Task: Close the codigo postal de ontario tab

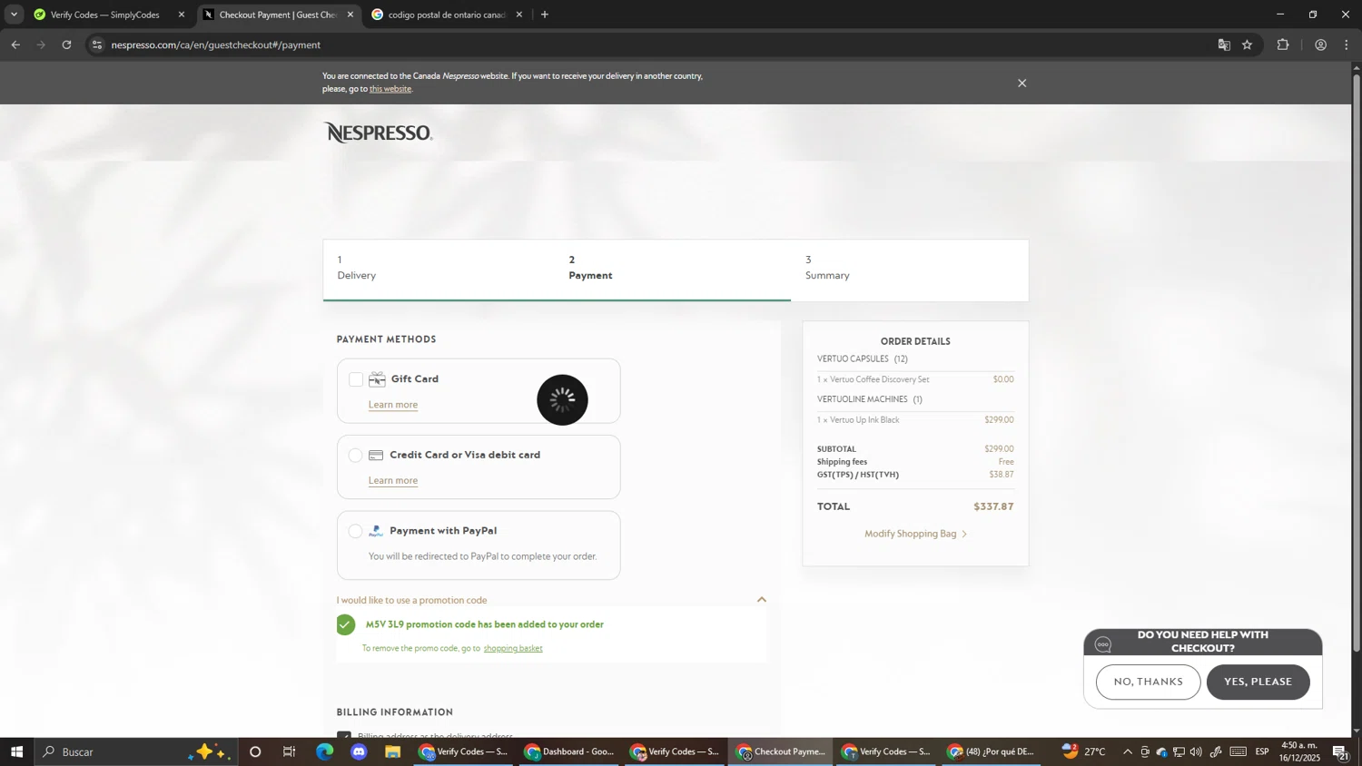Action: 519,15
